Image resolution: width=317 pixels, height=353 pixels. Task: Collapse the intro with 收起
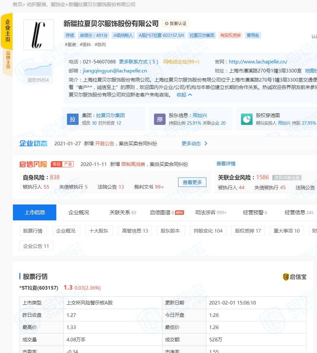point(184,95)
